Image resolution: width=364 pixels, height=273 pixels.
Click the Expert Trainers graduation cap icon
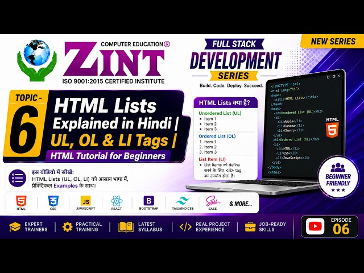pyautogui.click(x=15, y=227)
